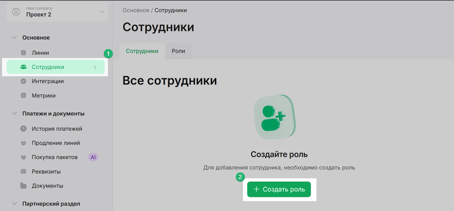This screenshot has height=211, width=454.
Task: Collapse the Платежи и документы section
Action: click(15, 113)
